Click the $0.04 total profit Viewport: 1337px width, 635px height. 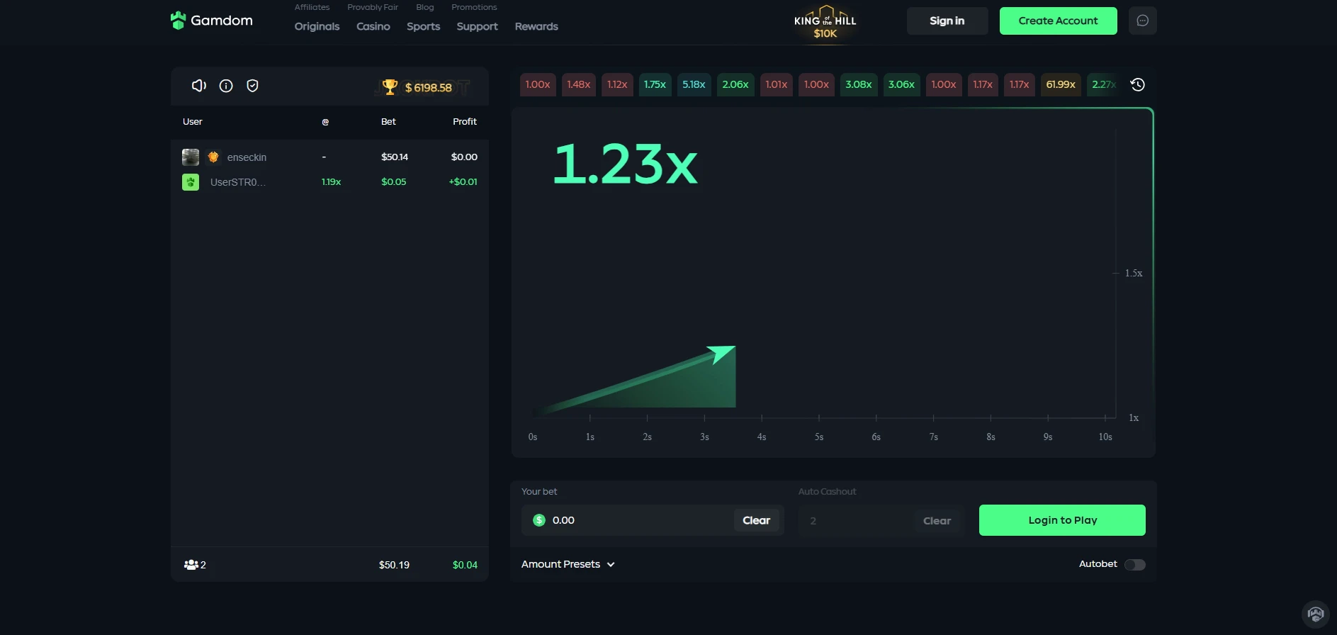(x=465, y=565)
